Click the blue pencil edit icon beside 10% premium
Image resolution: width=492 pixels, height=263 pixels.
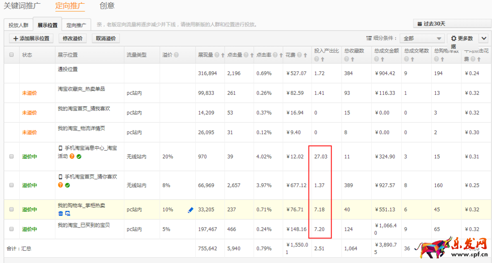point(190,210)
